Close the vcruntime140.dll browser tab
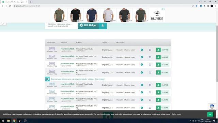This screenshot has width=218, height=123. click(x=26, y=2)
